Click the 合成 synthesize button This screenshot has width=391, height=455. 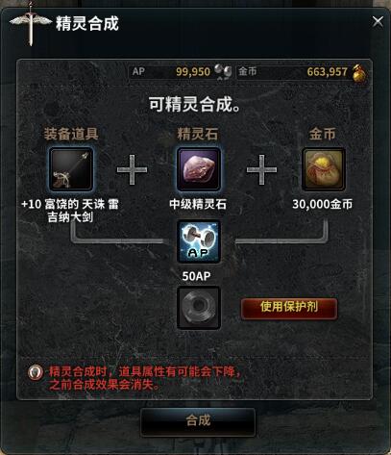pyautogui.click(x=198, y=421)
